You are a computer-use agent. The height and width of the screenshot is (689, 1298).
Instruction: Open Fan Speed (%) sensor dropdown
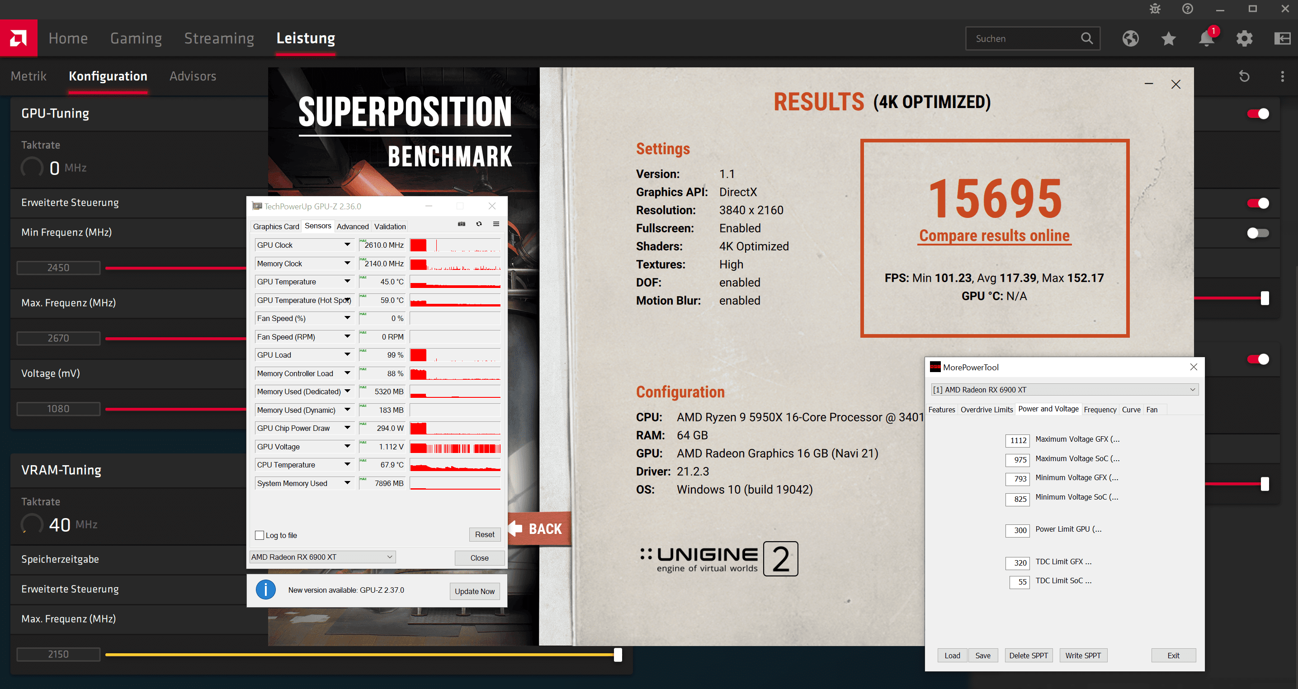(x=347, y=318)
